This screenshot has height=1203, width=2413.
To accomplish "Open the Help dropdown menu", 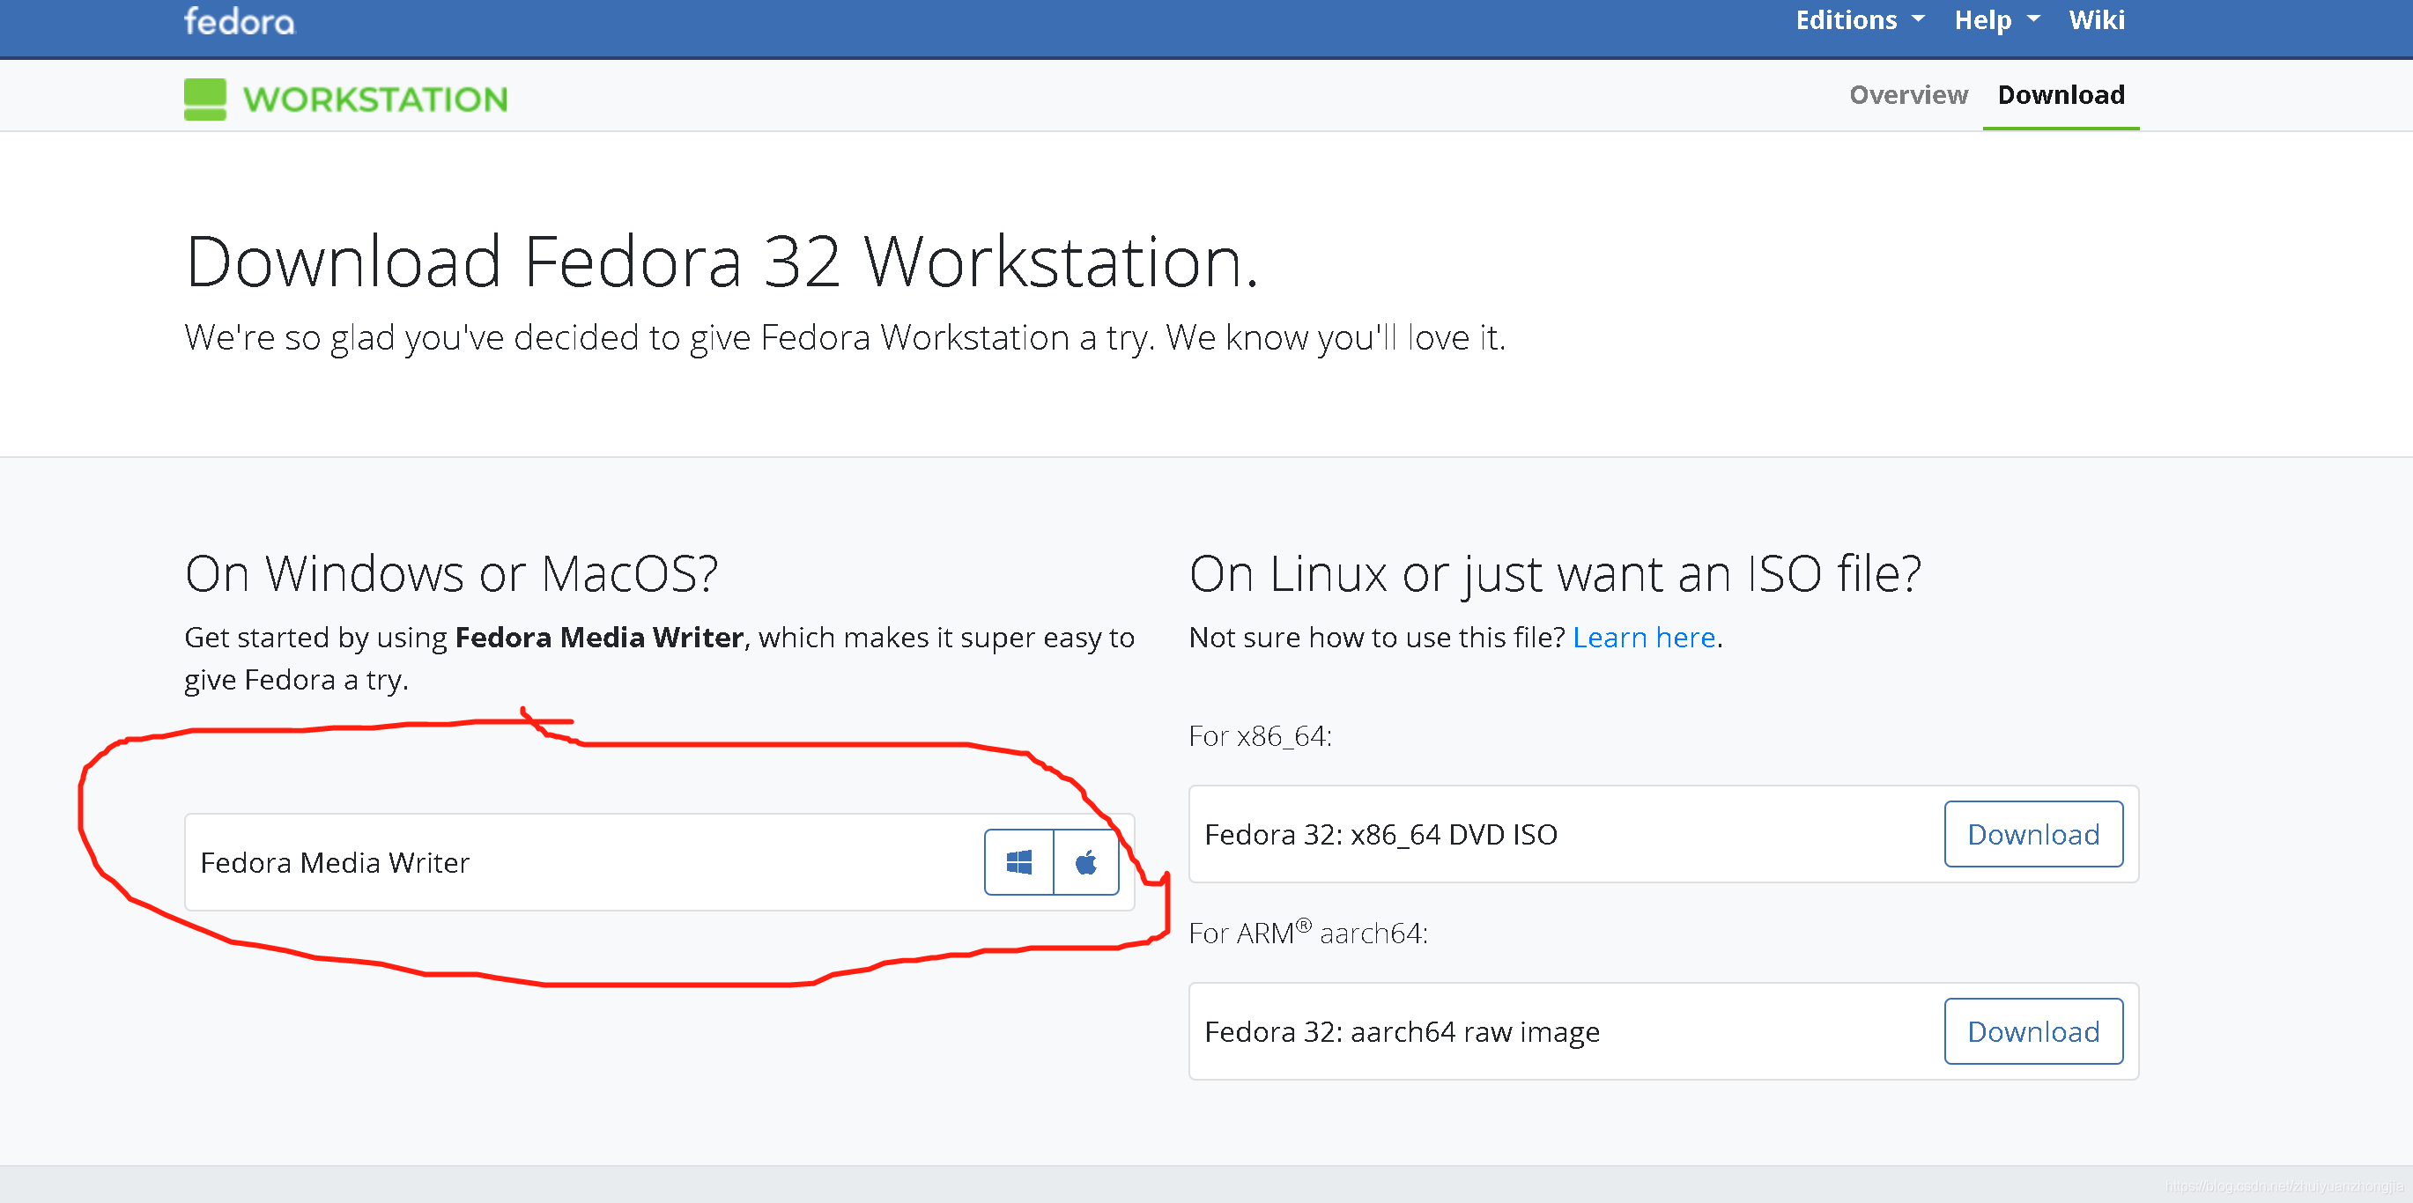I will coord(1984,19).
